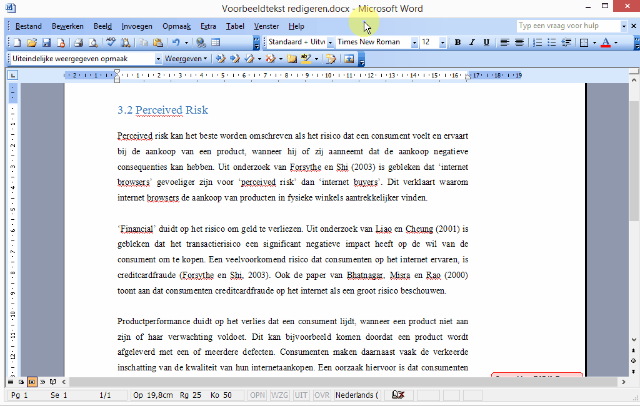Click the Paste clipboard icon

point(158,42)
